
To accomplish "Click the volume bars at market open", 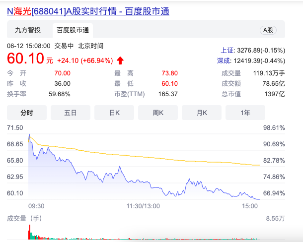I will pyautogui.click(x=31, y=234).
